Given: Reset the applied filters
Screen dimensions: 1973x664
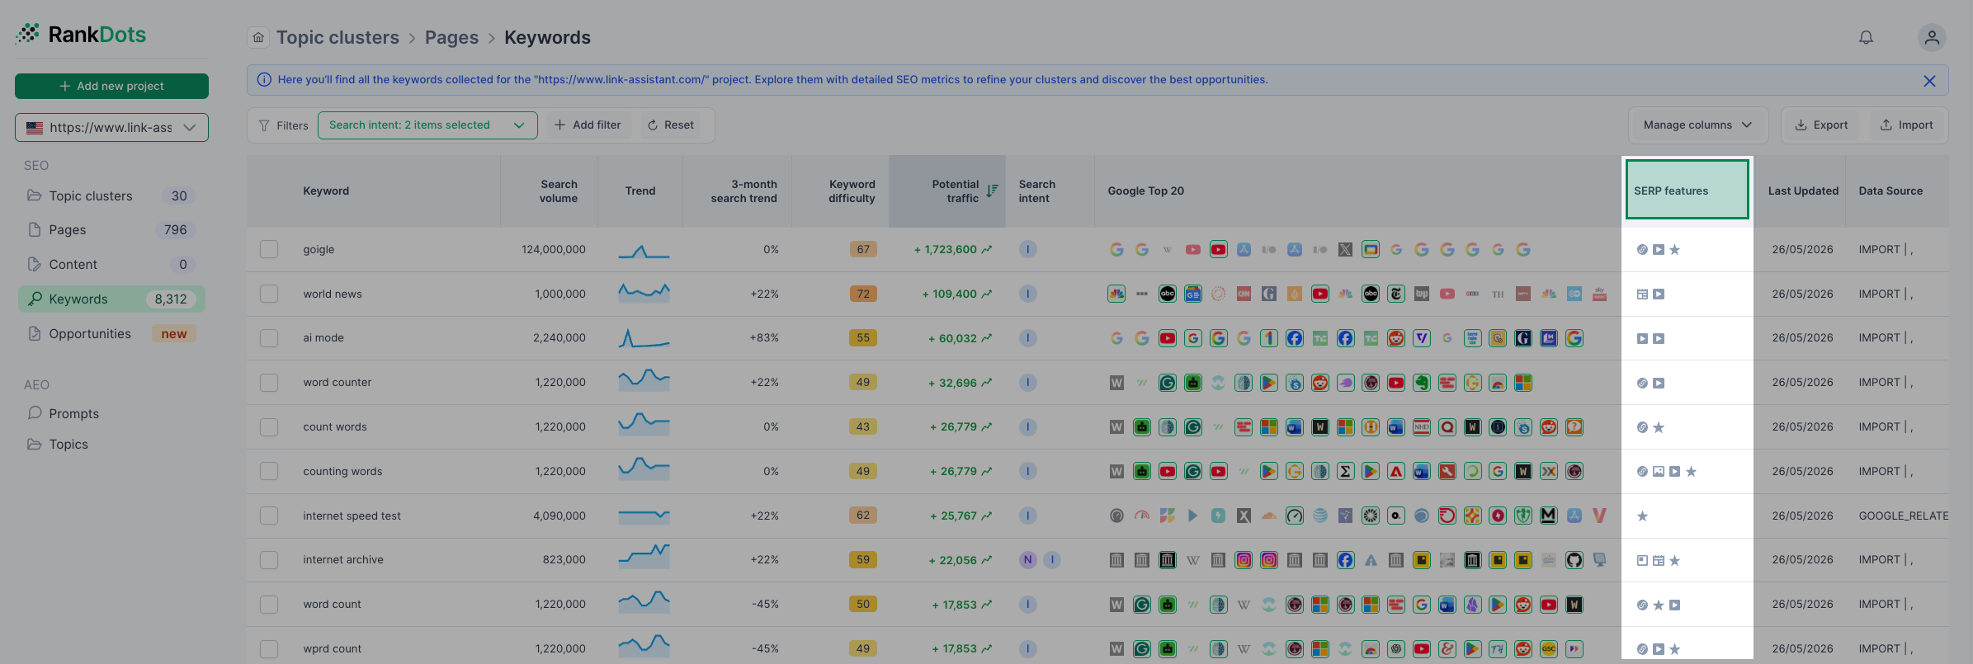Looking at the screenshot, I should click(x=671, y=125).
